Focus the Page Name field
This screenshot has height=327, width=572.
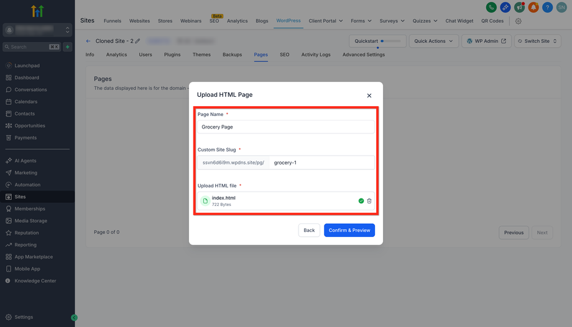click(x=285, y=127)
